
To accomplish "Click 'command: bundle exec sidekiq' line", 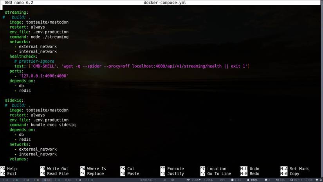I will click(42, 125).
